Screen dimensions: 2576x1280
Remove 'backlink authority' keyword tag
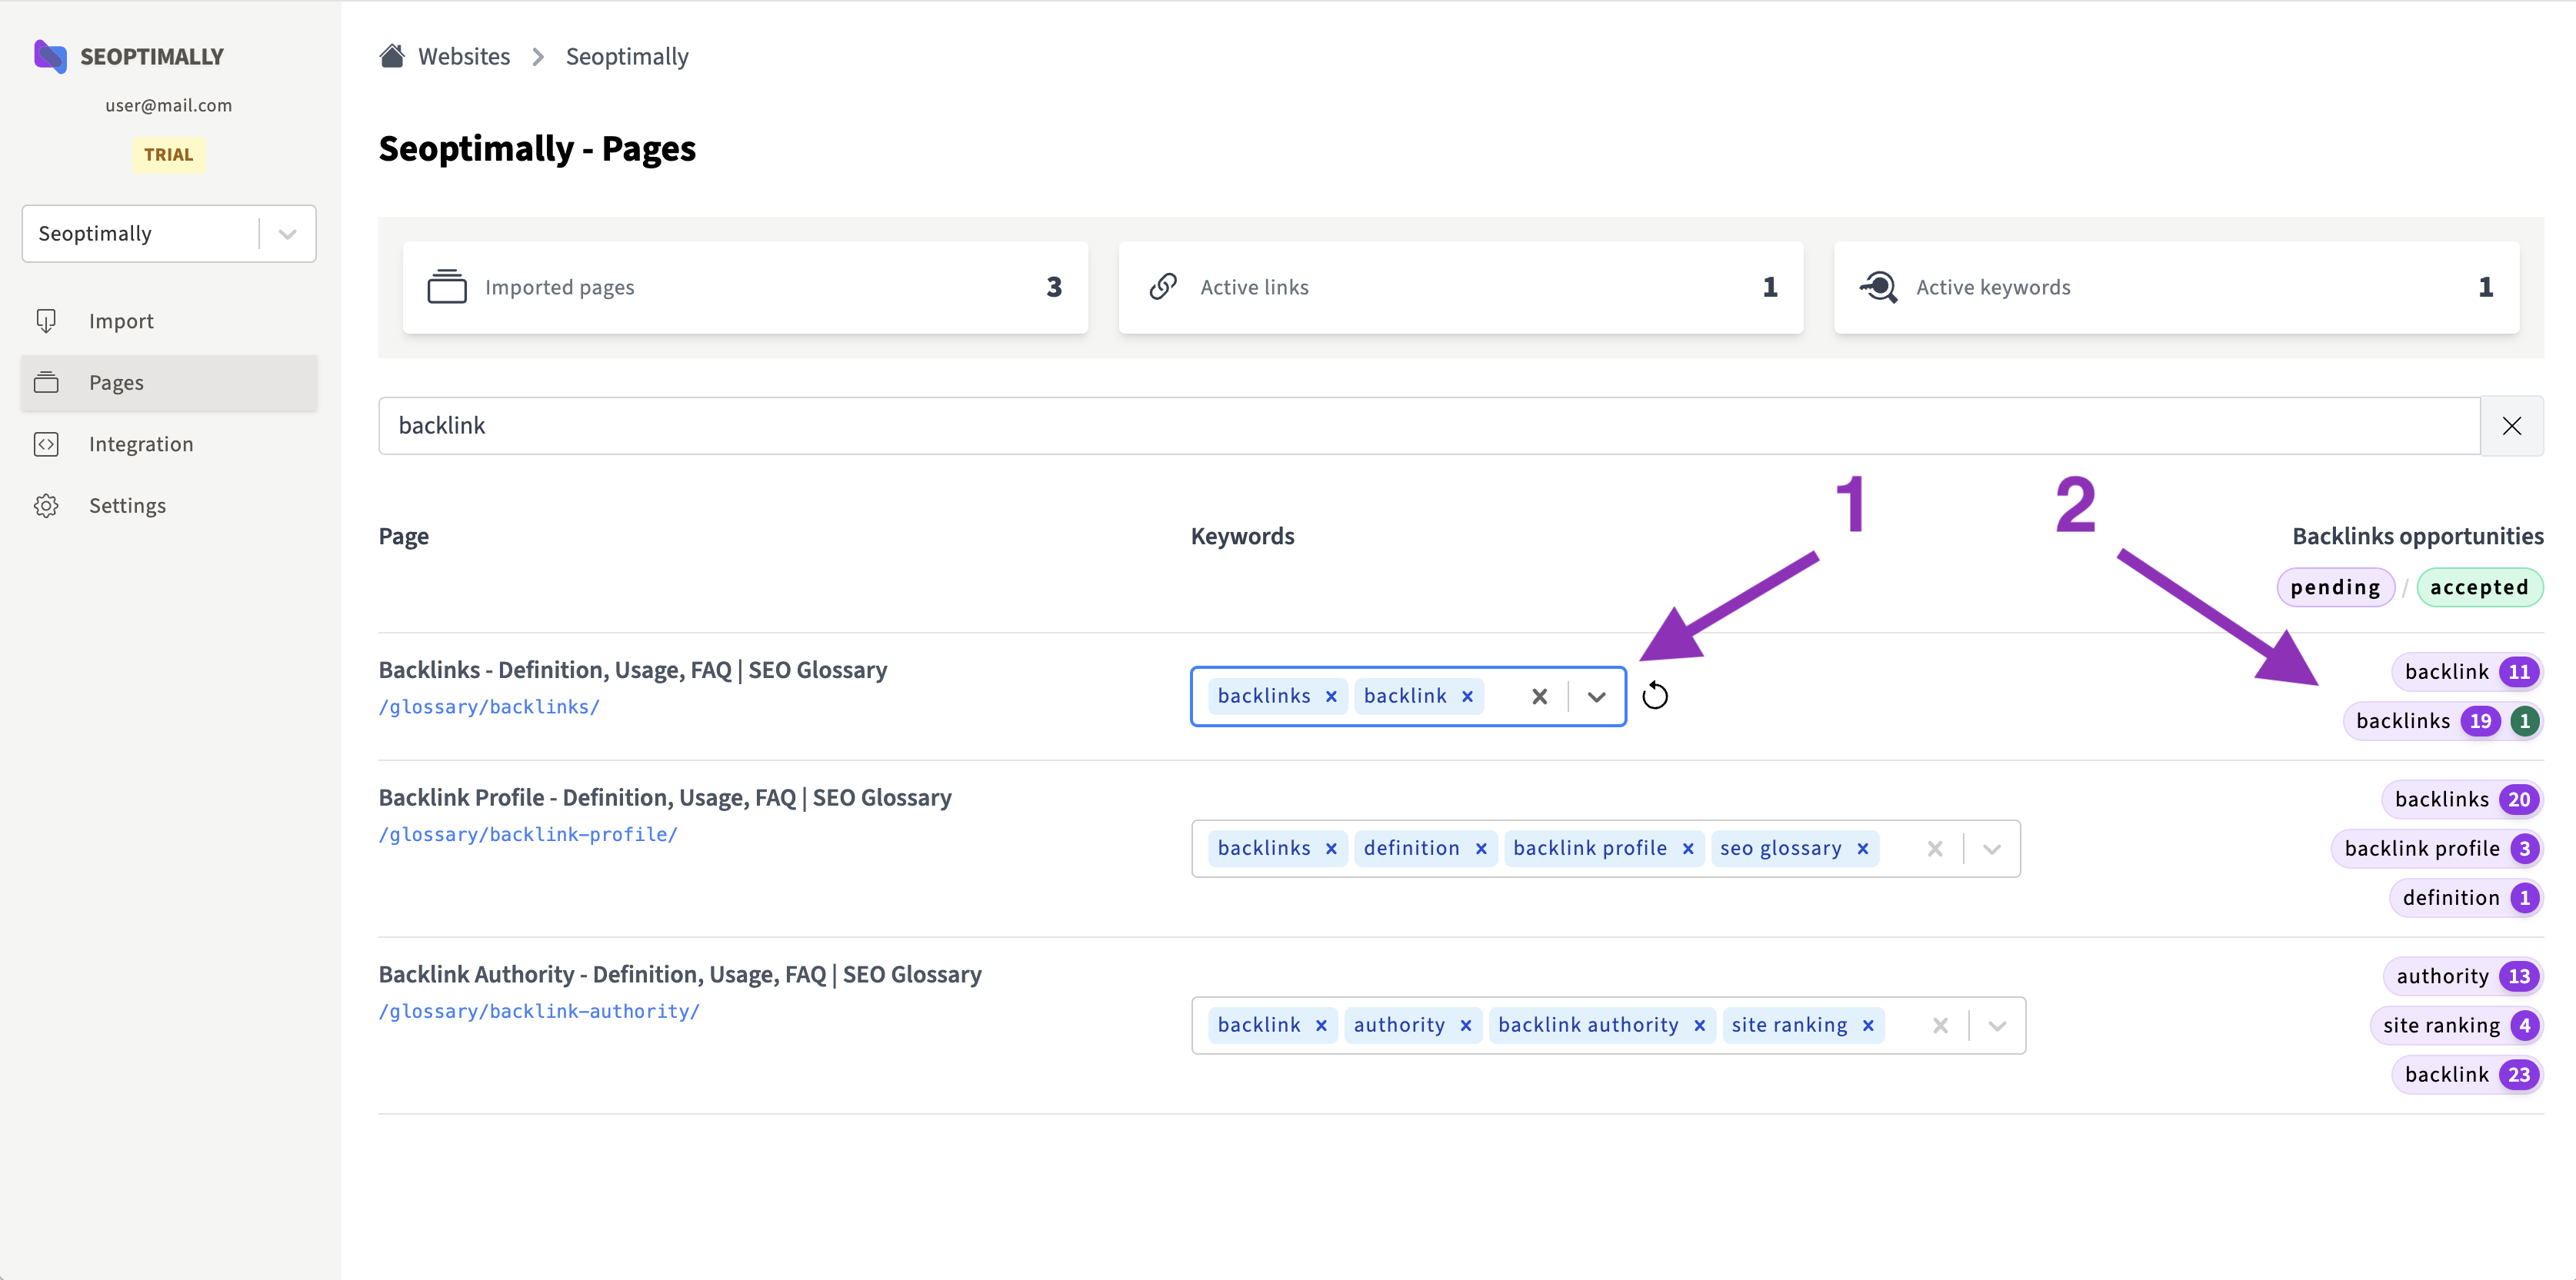[x=1699, y=1026]
